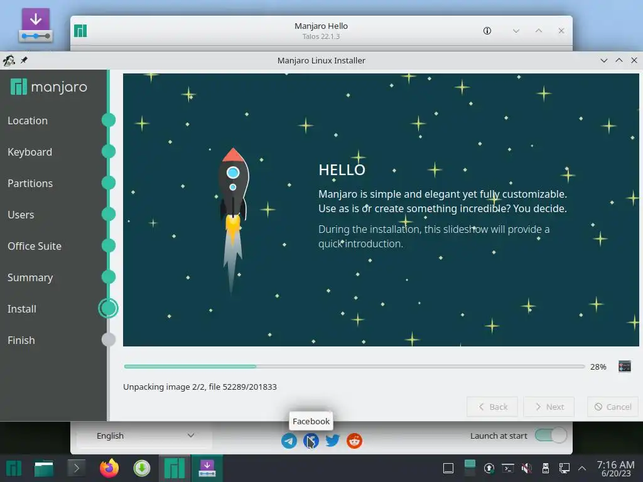
Task: Select the Keyboard step in sidebar
Action: [30, 152]
